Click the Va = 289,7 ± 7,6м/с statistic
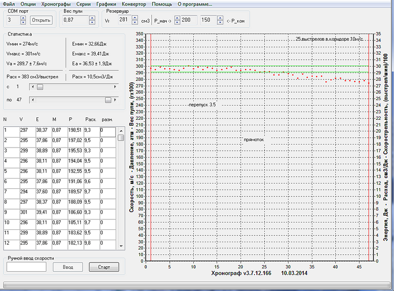 (x=27, y=64)
